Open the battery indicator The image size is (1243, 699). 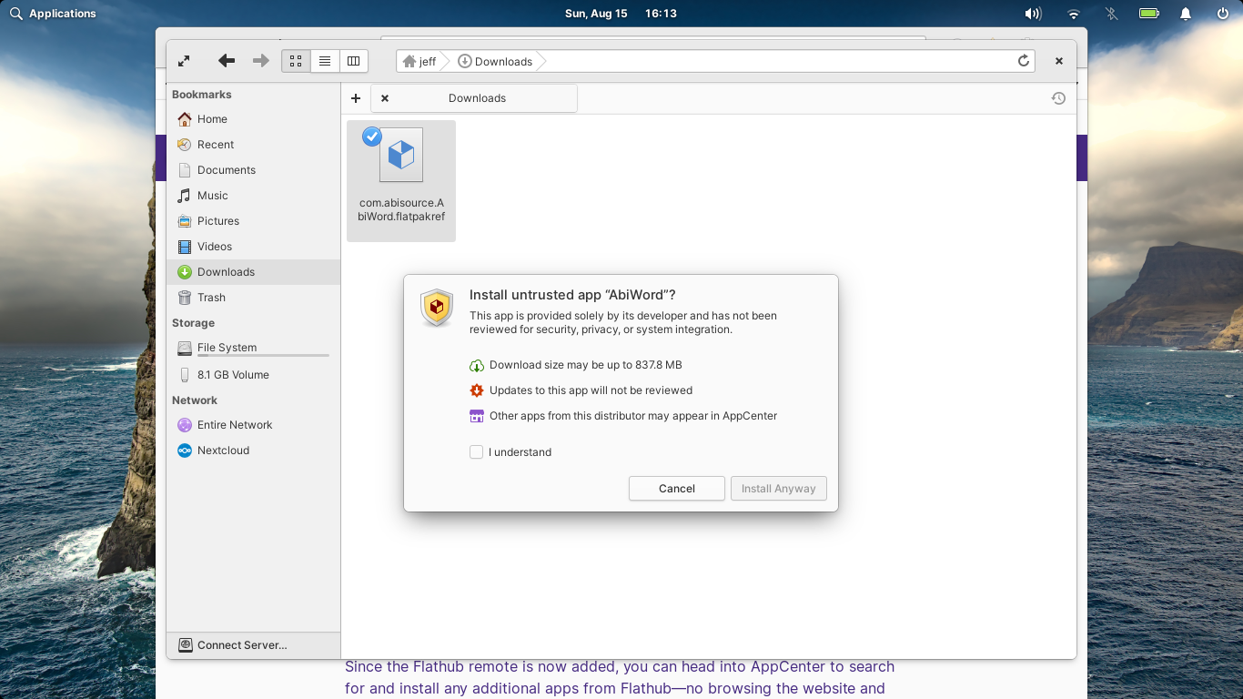[1148, 14]
